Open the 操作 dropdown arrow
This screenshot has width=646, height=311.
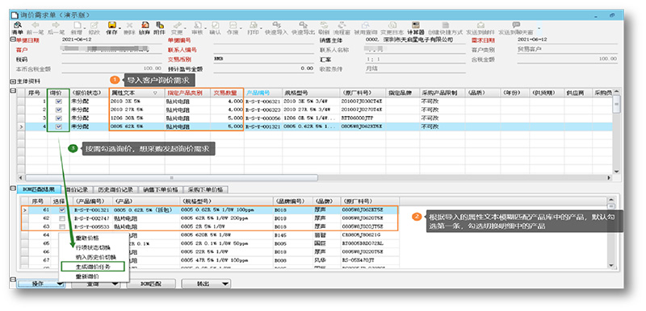click(x=61, y=284)
